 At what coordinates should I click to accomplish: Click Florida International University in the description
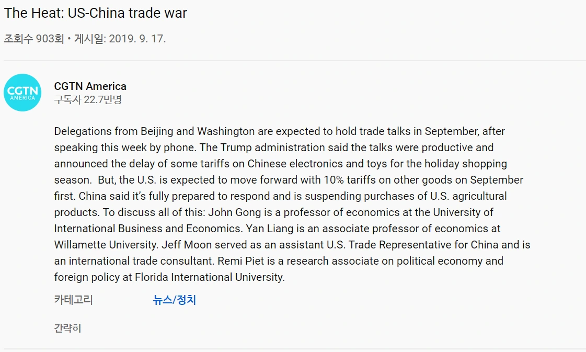coord(209,277)
